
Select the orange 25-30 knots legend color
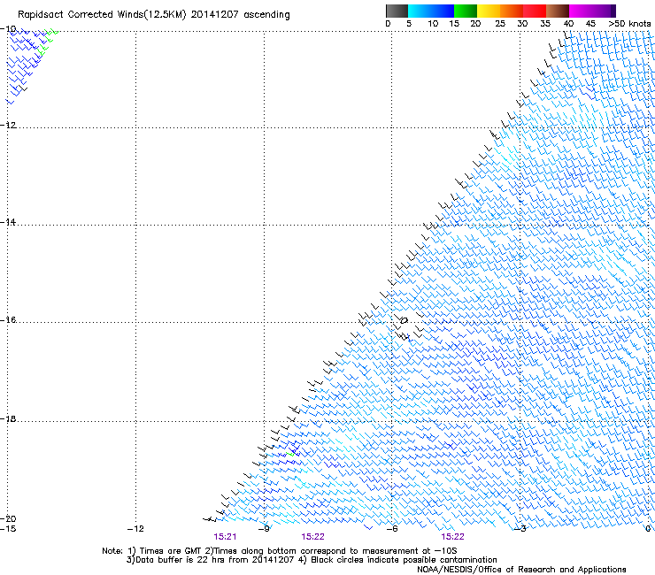pos(512,11)
